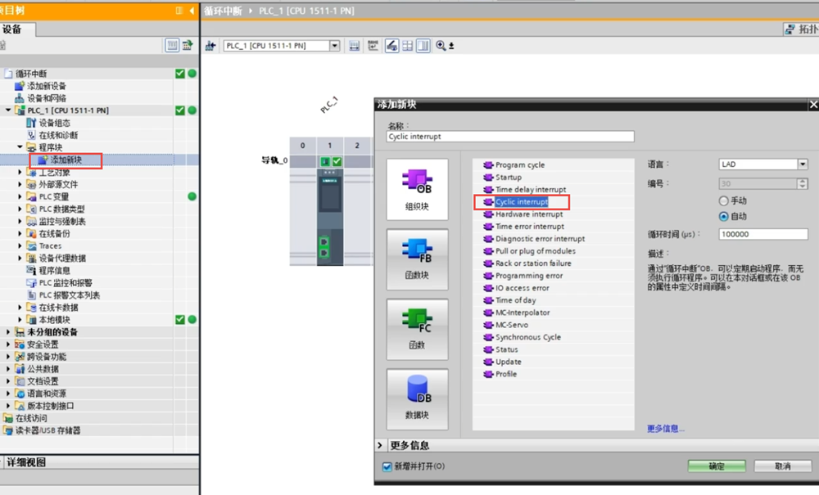Image resolution: width=819 pixels, height=495 pixels.
Task: Collapse the project tree with arrow icon
Action: pos(192,11)
